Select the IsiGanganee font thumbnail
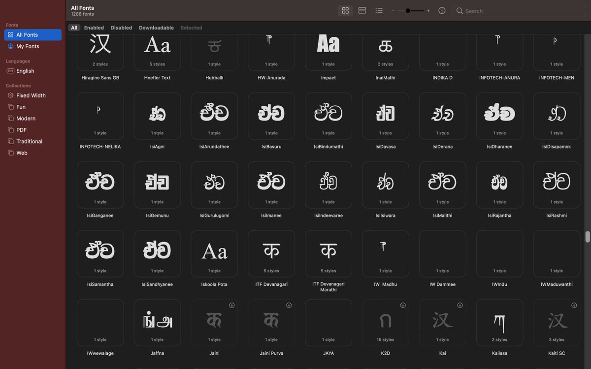 (x=100, y=185)
